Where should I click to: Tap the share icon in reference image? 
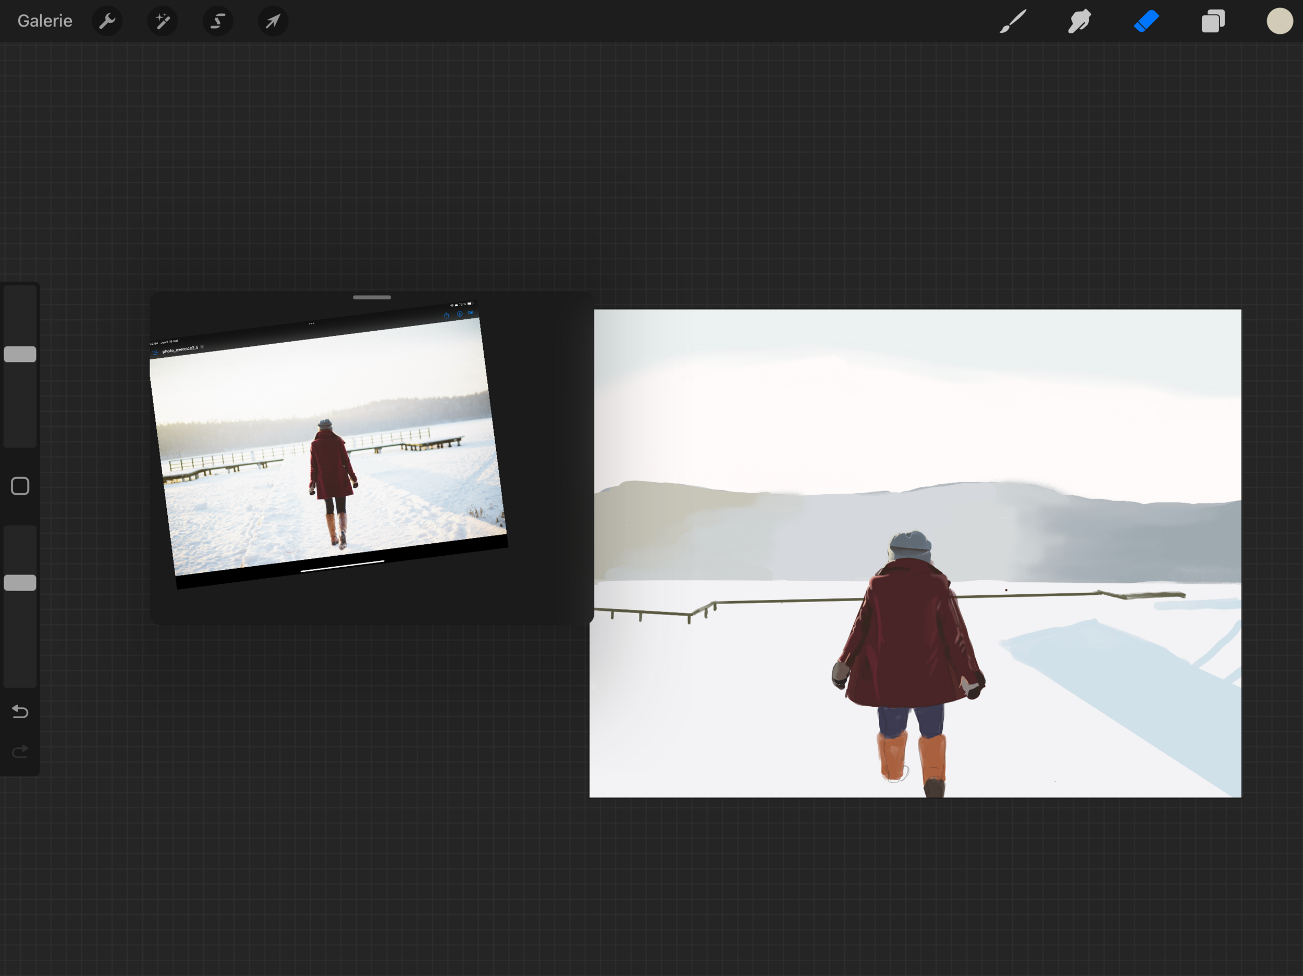[x=447, y=316]
